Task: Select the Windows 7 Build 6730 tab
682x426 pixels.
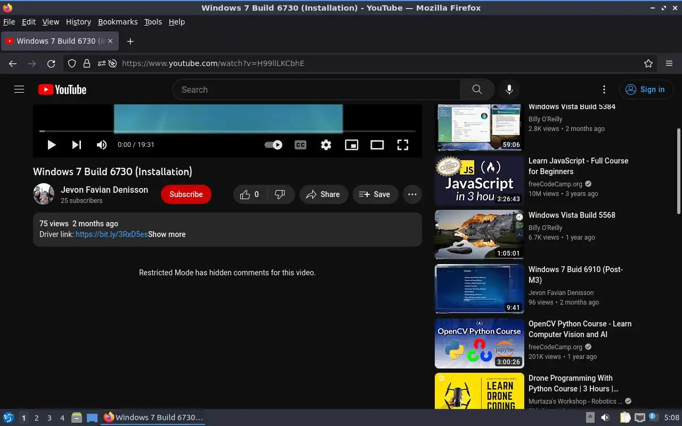Action: [60, 41]
